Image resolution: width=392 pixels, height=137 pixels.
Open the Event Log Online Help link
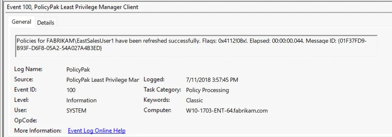tap(96, 130)
